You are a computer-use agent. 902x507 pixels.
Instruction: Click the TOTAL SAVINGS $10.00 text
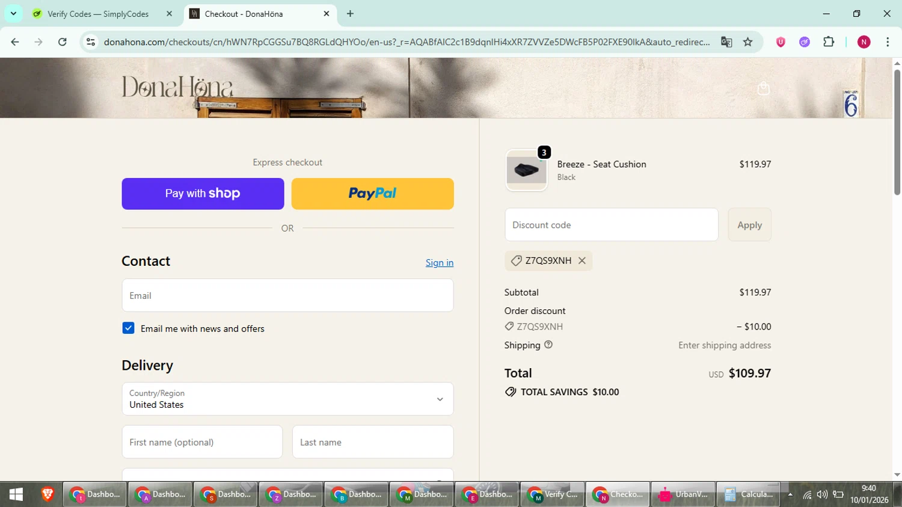569,392
